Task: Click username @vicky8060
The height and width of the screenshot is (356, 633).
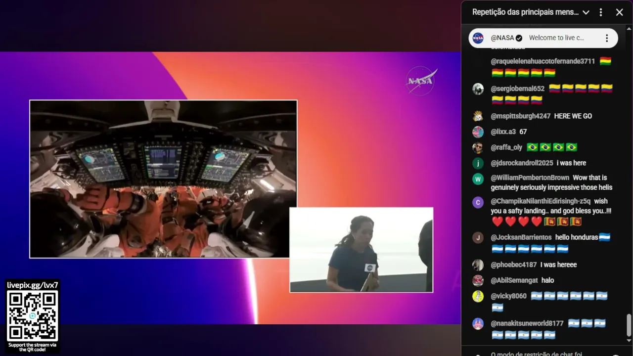Action: pyautogui.click(x=509, y=296)
